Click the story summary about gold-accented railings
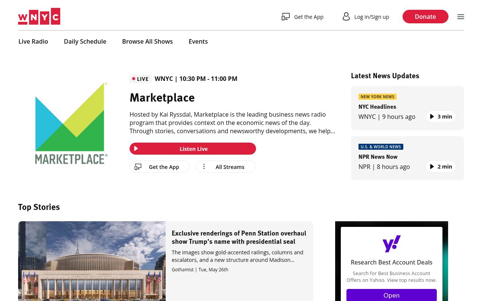 coord(238,256)
